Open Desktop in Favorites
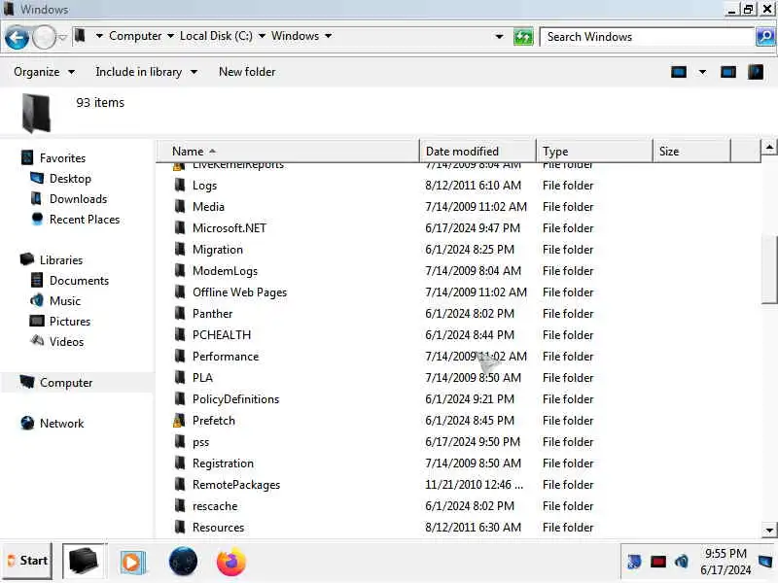This screenshot has width=778, height=583. pos(70,179)
